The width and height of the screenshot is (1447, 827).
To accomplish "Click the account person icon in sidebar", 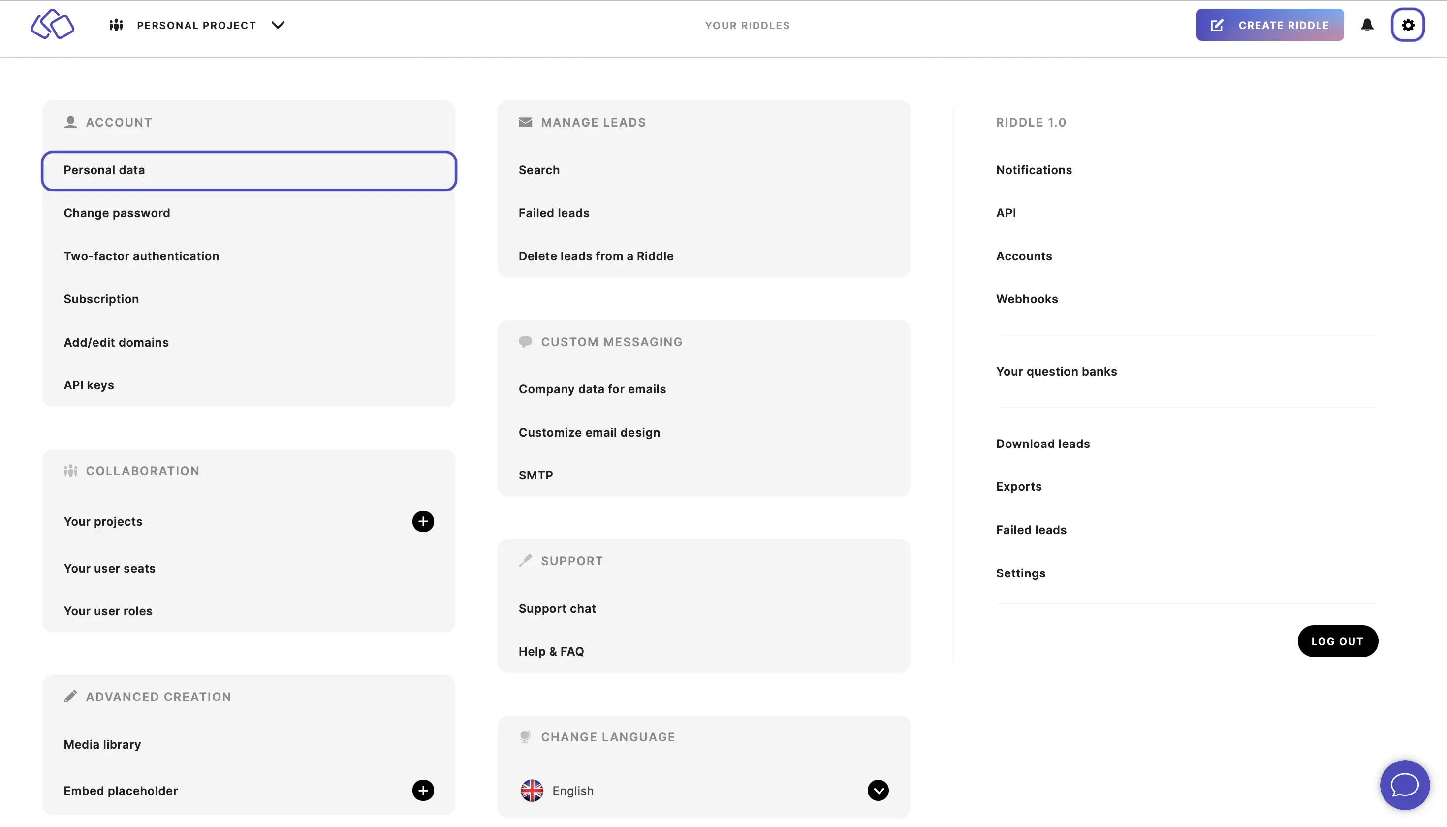I will click(70, 121).
